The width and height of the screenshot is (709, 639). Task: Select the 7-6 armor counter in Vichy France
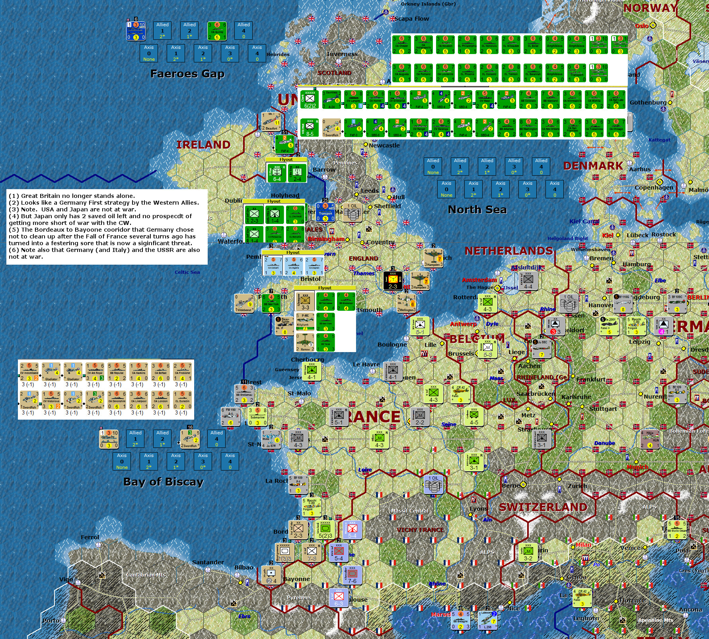[352, 575]
